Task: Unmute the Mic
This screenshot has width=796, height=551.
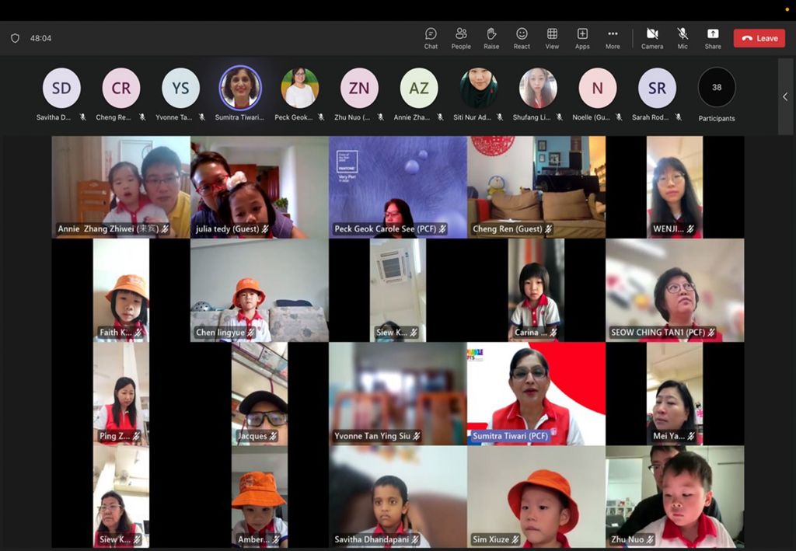Action: tap(683, 39)
